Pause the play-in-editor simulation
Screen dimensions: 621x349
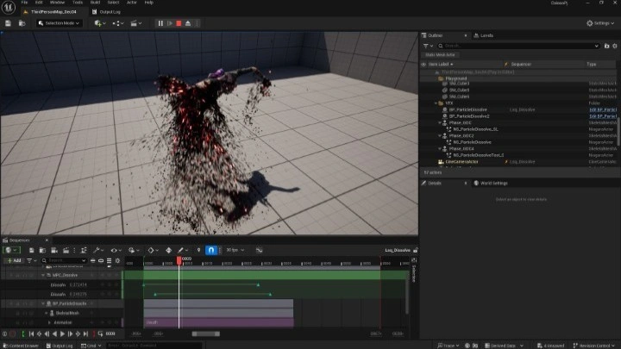coord(160,23)
